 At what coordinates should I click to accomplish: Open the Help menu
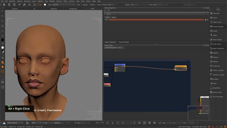tap(99, 1)
